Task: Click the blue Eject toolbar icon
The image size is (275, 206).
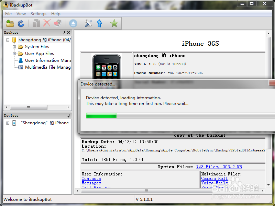Action: pos(73,23)
